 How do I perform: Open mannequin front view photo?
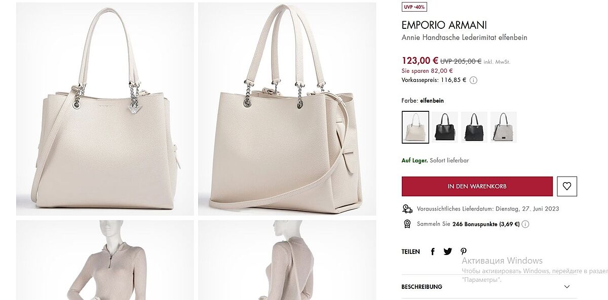pyautogui.click(x=105, y=260)
